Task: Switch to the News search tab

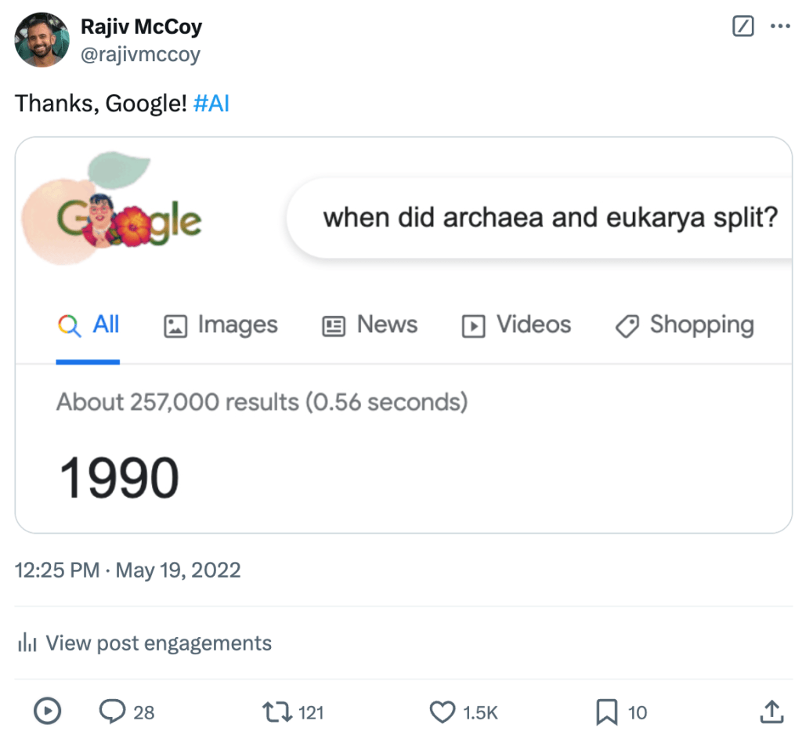Action: point(370,325)
